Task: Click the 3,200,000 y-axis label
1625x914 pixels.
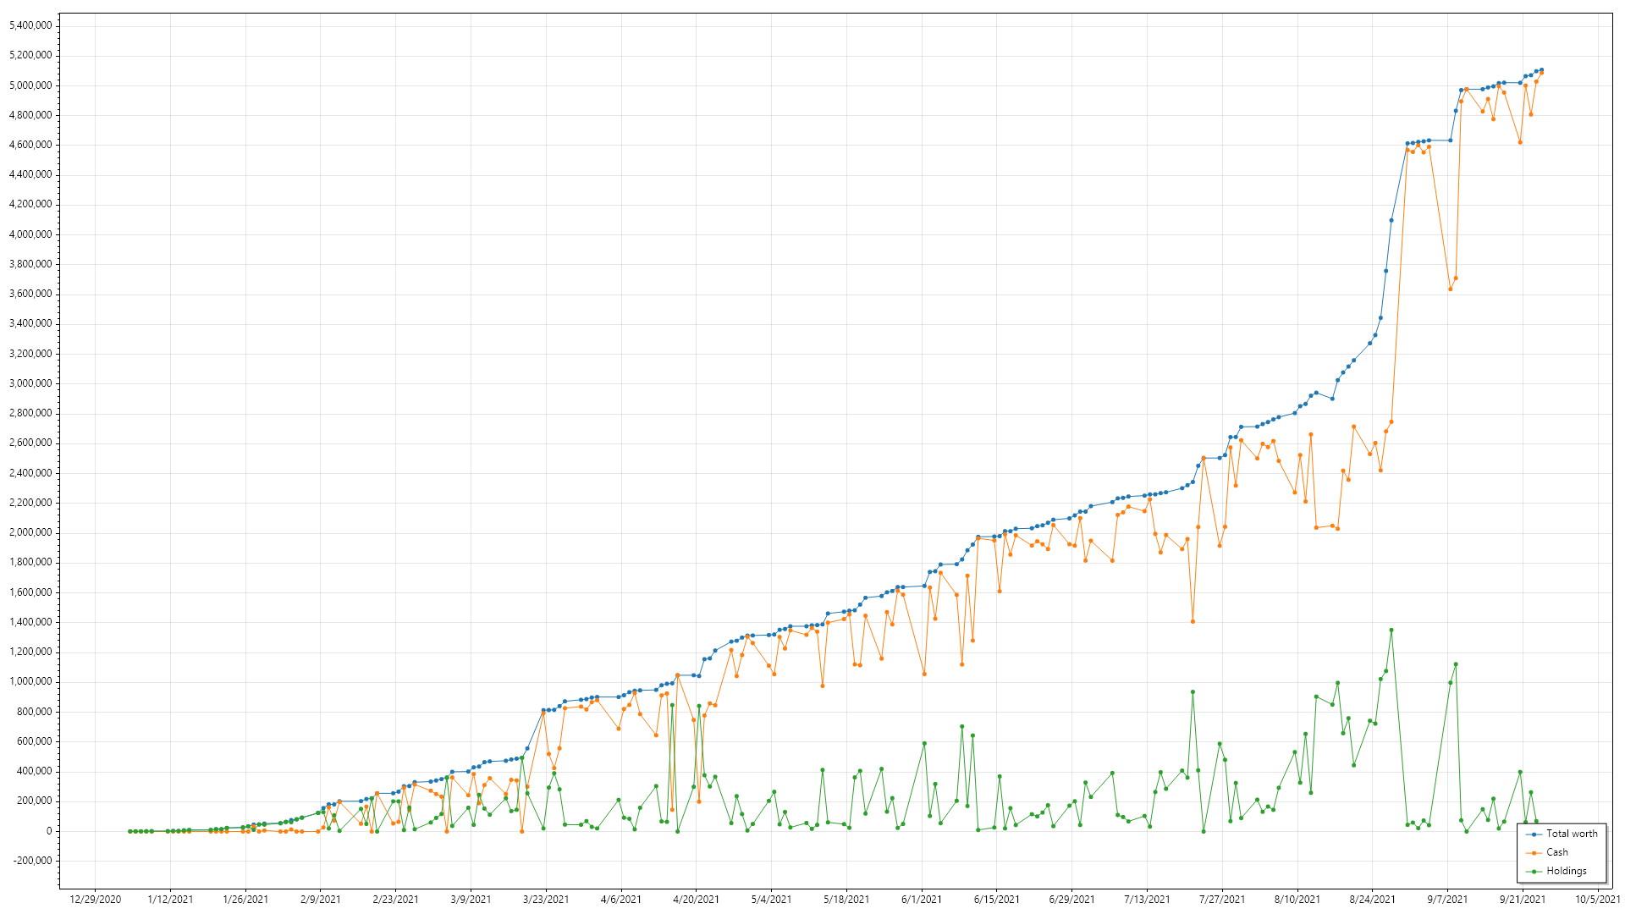Action: (30, 354)
